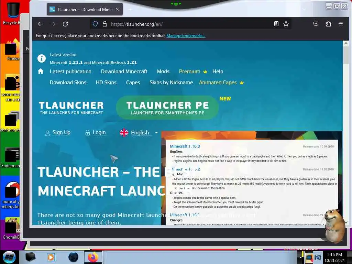The height and width of the screenshot is (264, 352).
Task: Click the TLauncher logo for Minecraft
Action: (x=71, y=108)
